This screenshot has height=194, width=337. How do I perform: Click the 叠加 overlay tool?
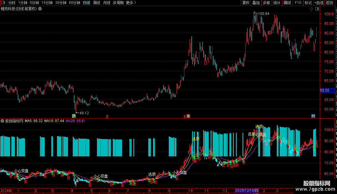click(x=256, y=3)
